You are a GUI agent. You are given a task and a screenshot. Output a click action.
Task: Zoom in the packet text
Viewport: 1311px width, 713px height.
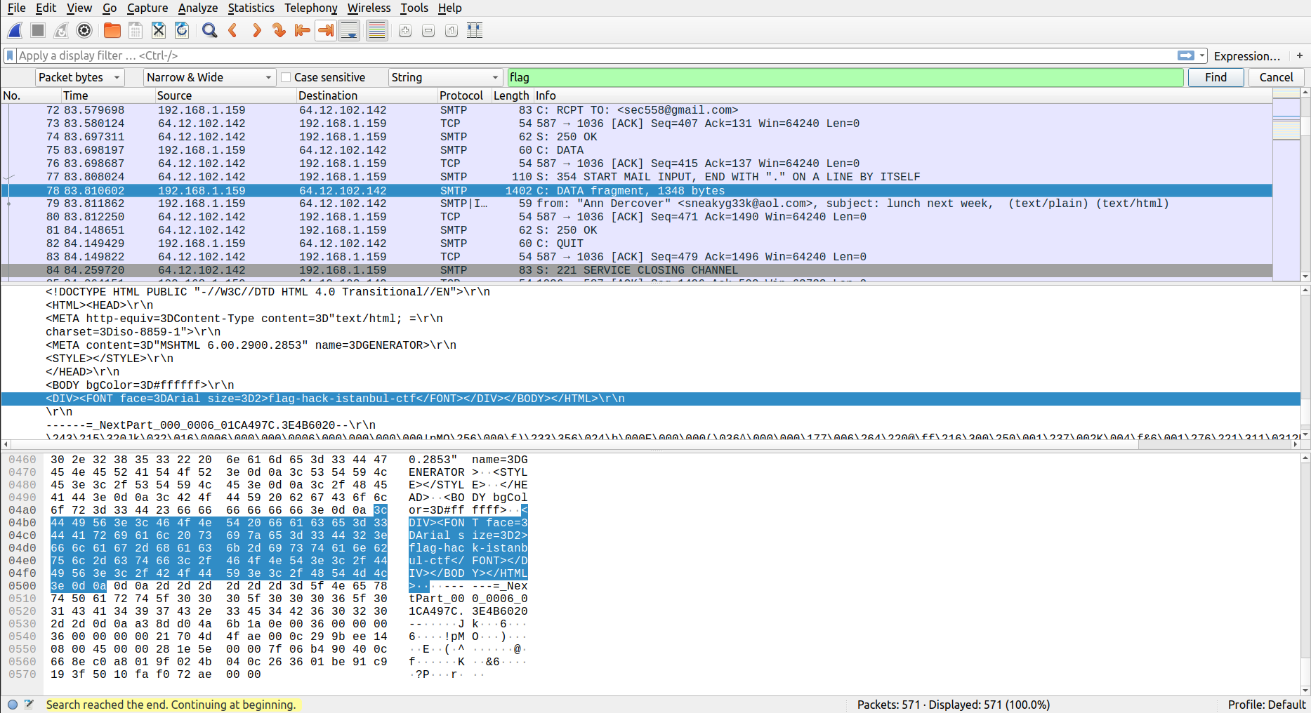point(405,30)
